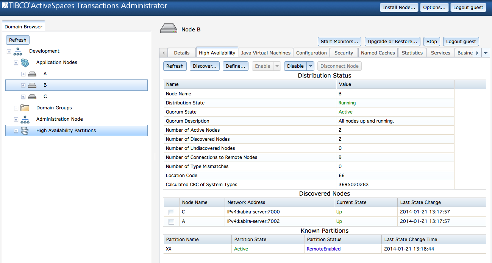The height and width of the screenshot is (263, 492).
Task: Select the Development domain icon
Action: [18, 51]
